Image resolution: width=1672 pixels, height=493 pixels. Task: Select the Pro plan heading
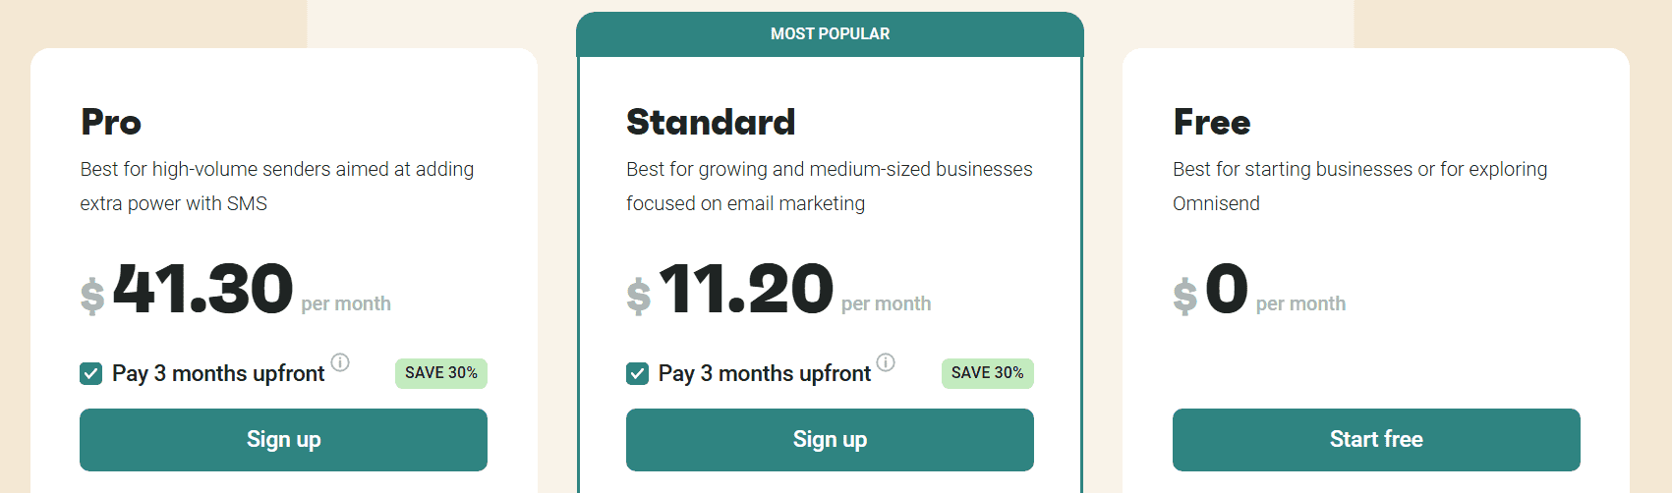click(x=111, y=123)
